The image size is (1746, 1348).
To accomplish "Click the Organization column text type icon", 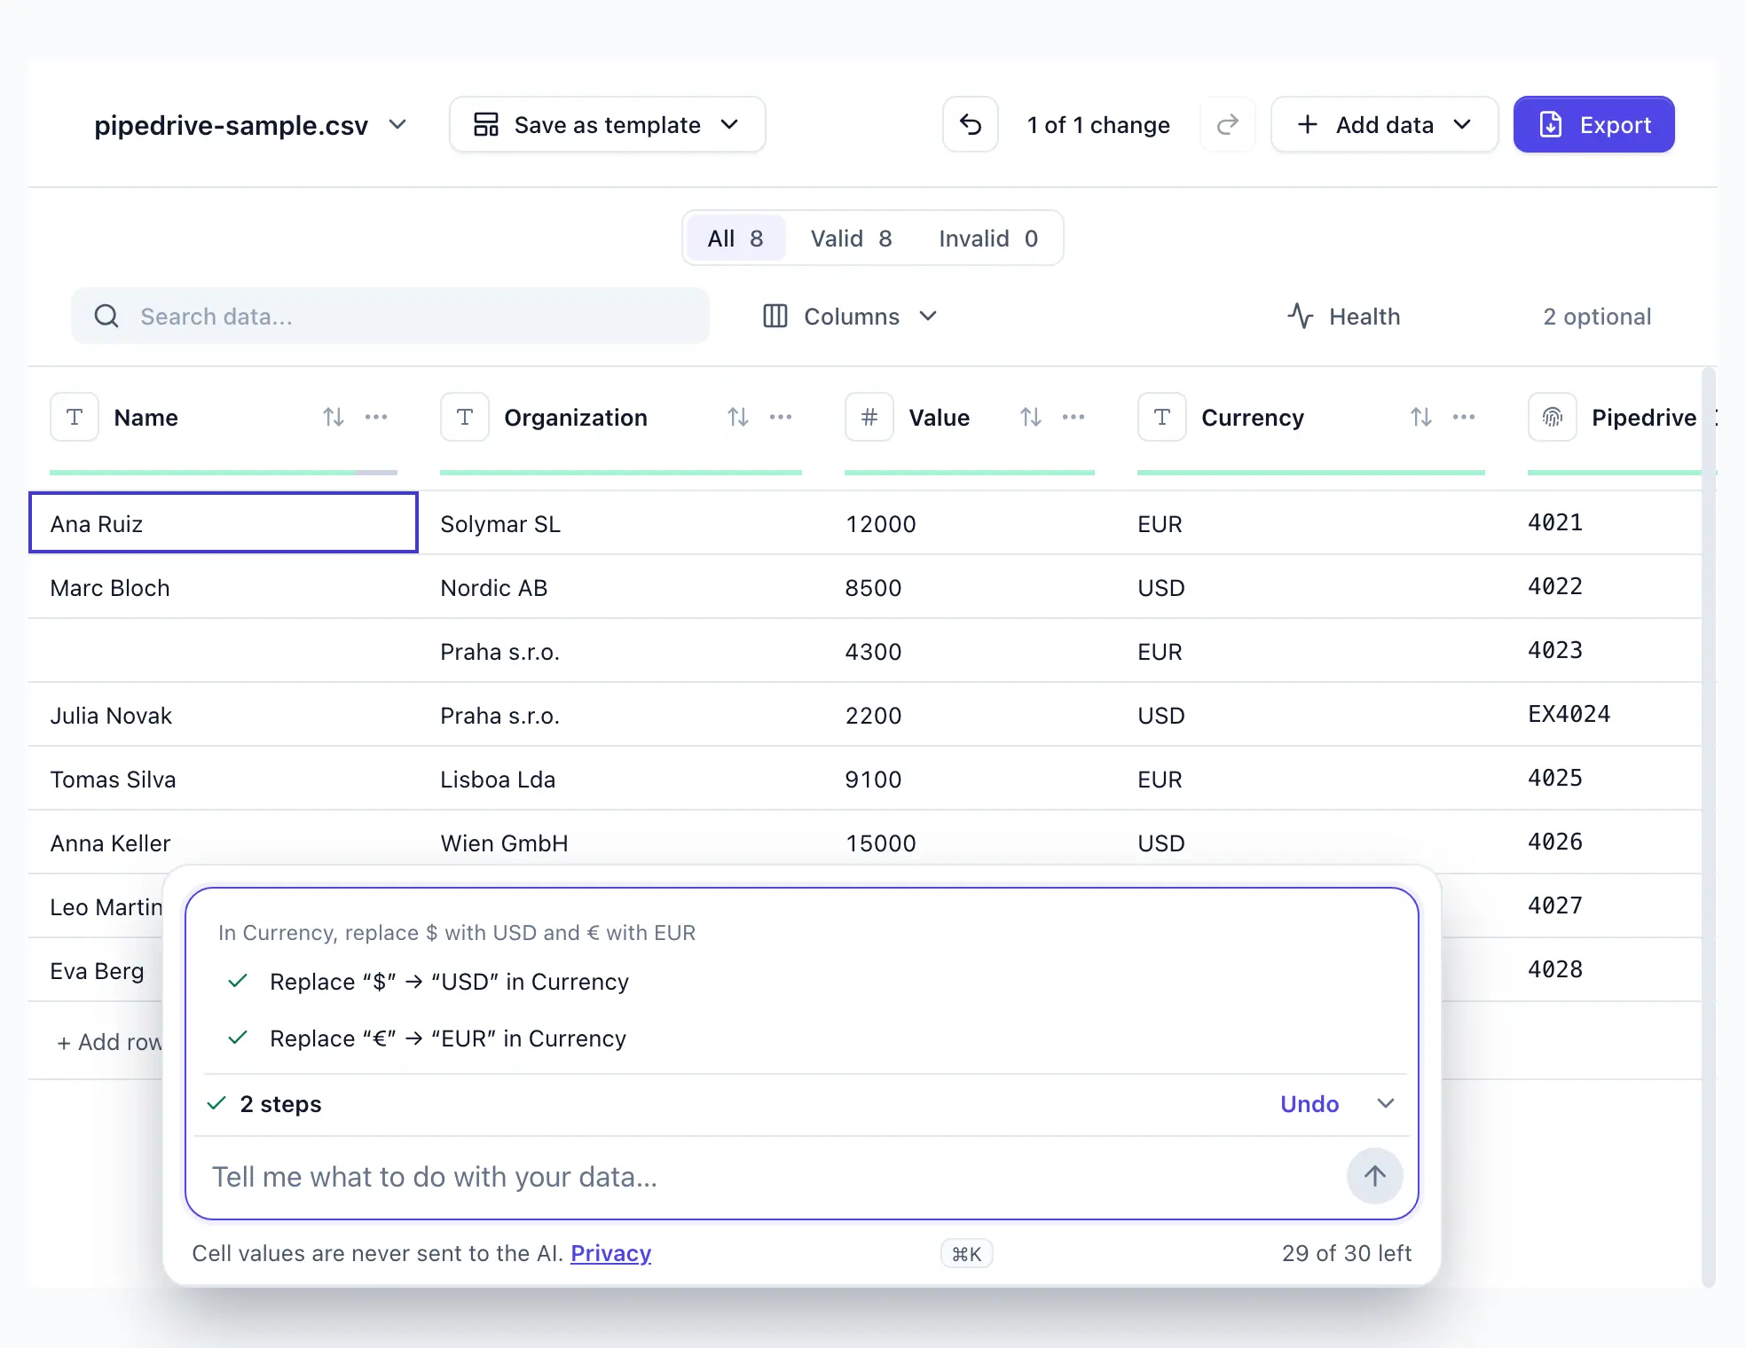I will 465,417.
